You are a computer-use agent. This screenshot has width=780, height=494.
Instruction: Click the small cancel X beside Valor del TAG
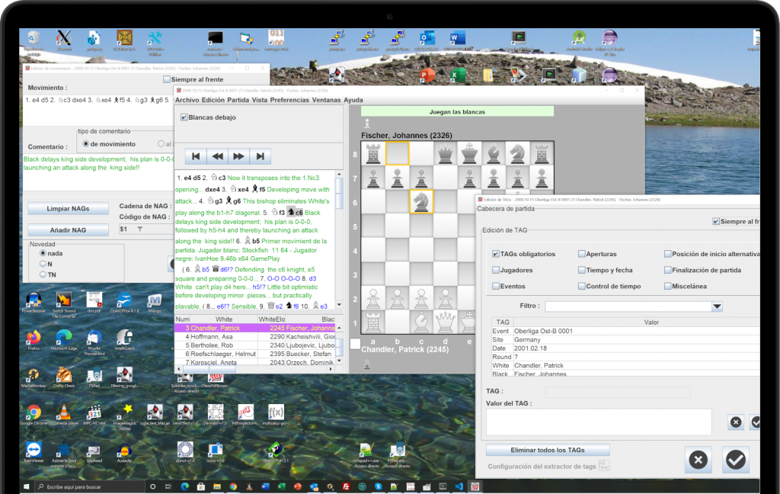coord(736,422)
